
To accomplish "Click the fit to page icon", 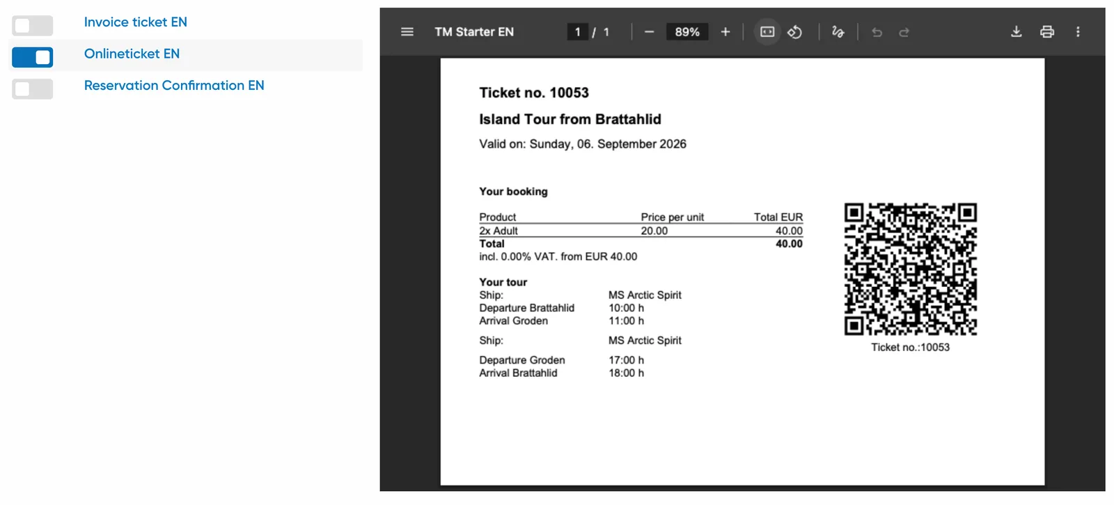I will tap(767, 32).
